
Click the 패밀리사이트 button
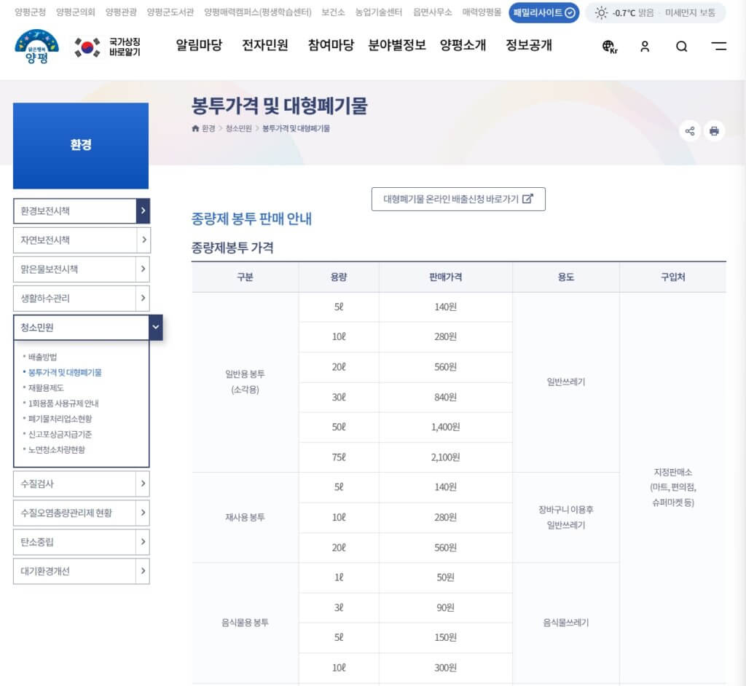coord(543,12)
